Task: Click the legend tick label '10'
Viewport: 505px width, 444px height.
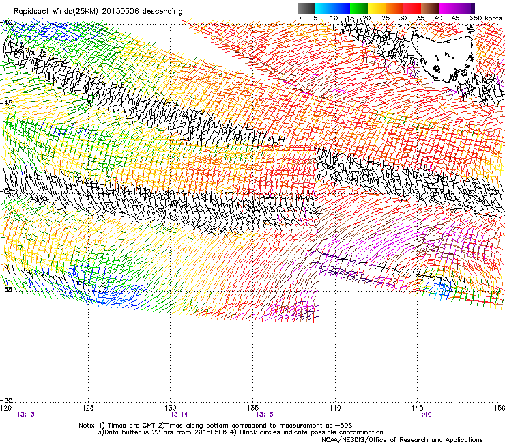Action: (x=334, y=18)
